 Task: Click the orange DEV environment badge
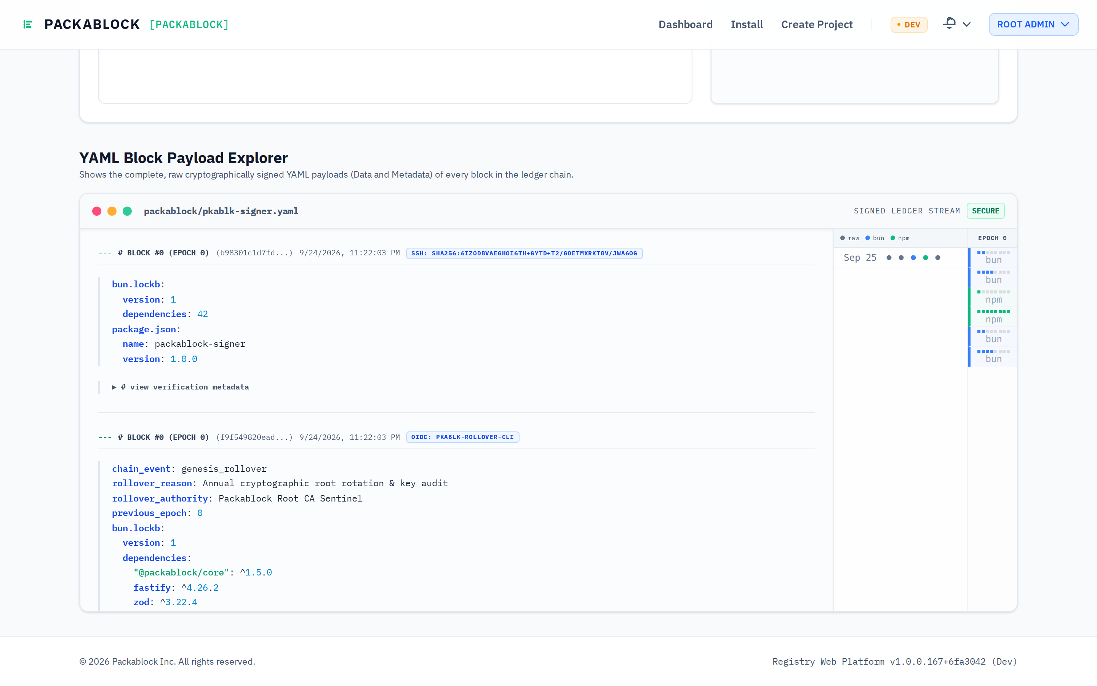pos(909,24)
